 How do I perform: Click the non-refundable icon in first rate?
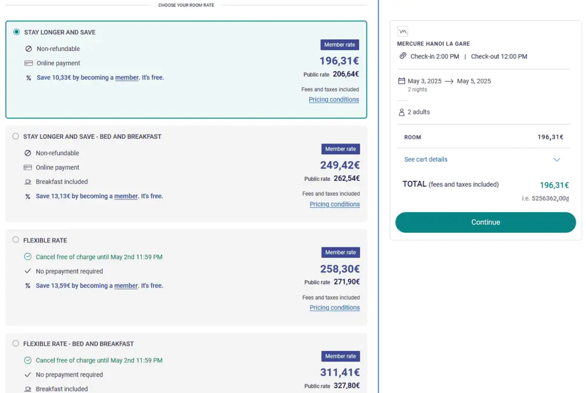(x=29, y=49)
